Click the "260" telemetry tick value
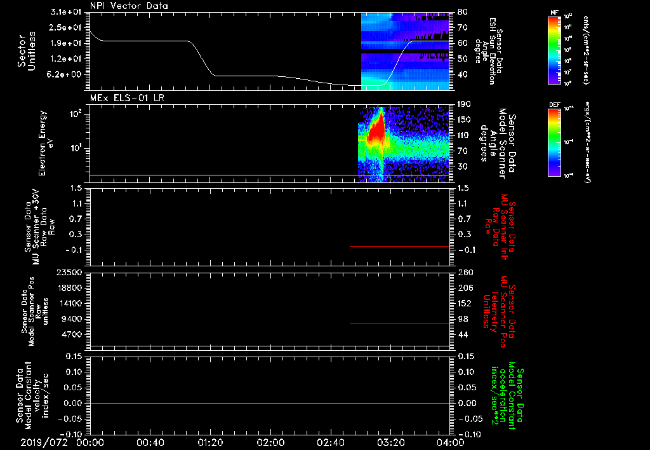The width and height of the screenshot is (650, 450). point(465,272)
